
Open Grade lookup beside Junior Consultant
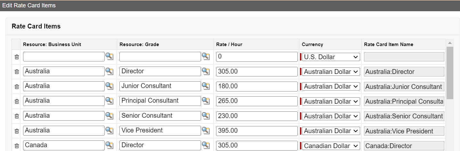point(206,86)
